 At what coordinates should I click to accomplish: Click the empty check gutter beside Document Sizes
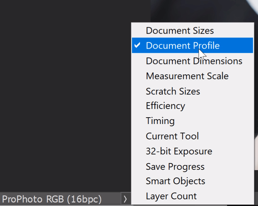[x=137, y=31]
